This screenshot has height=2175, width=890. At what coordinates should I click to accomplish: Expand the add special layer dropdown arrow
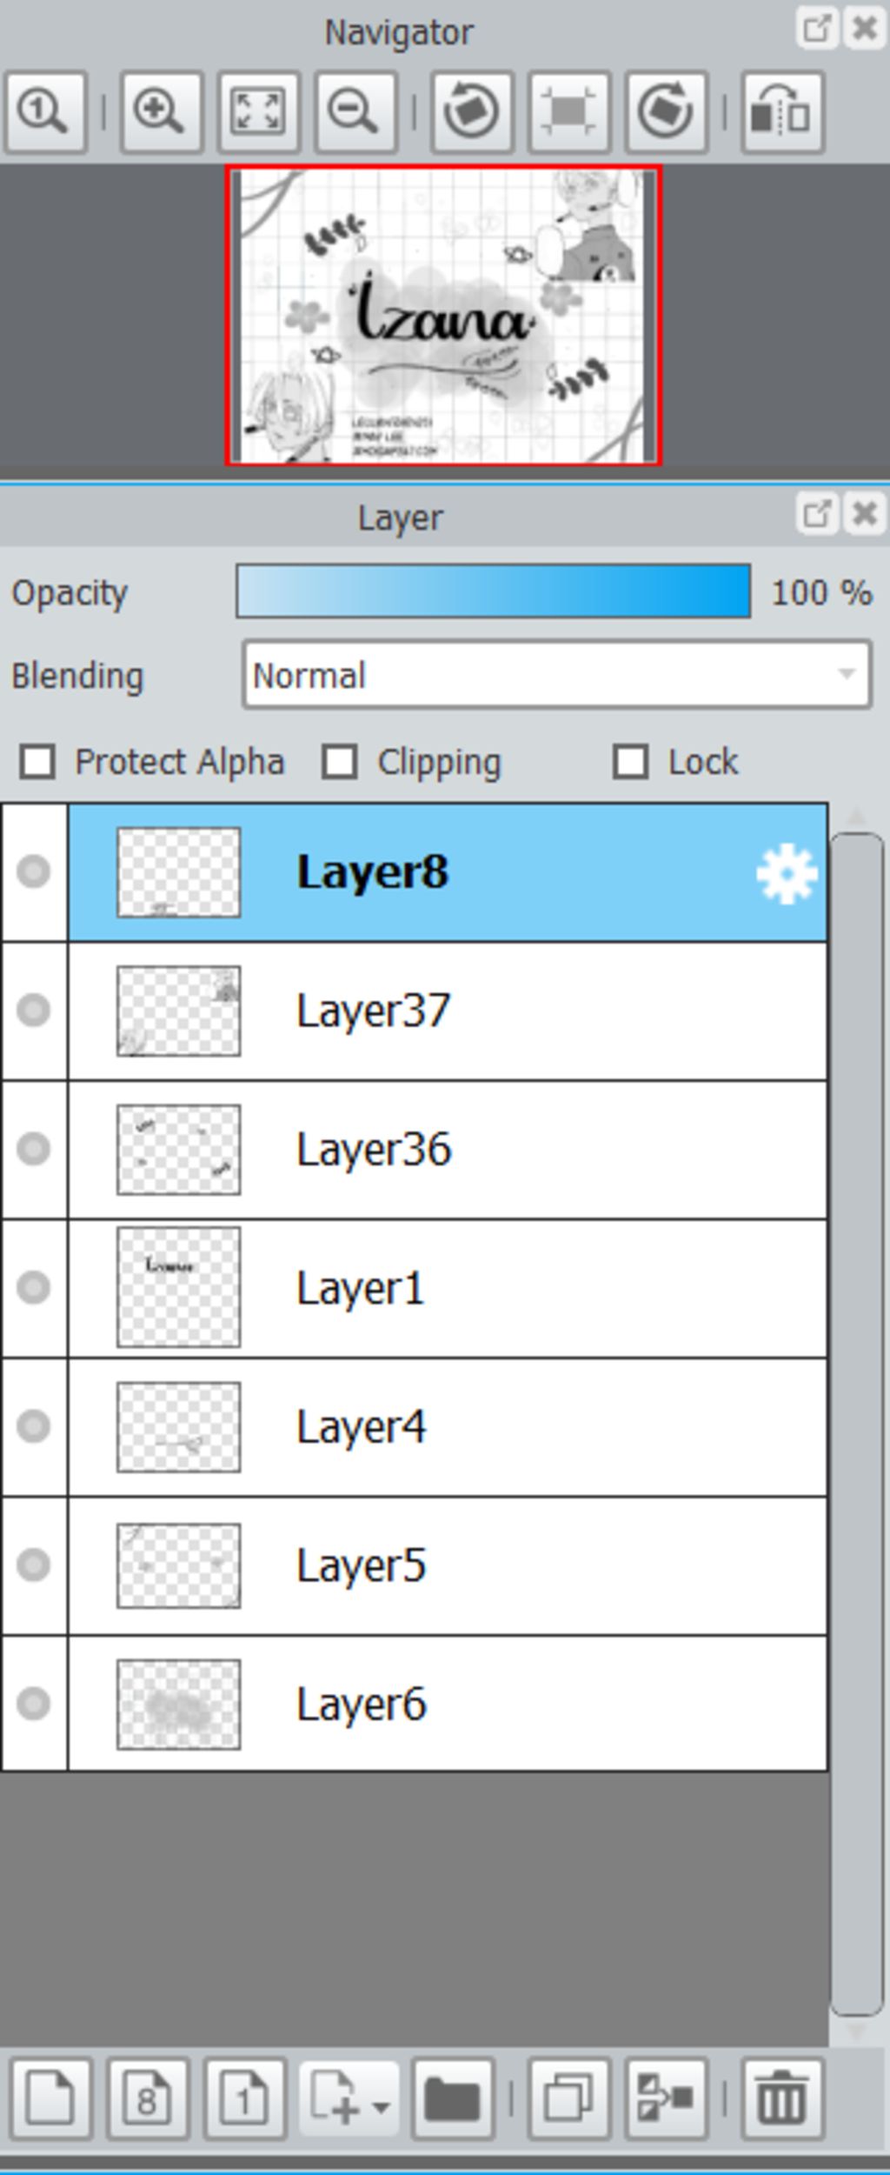click(x=381, y=2106)
